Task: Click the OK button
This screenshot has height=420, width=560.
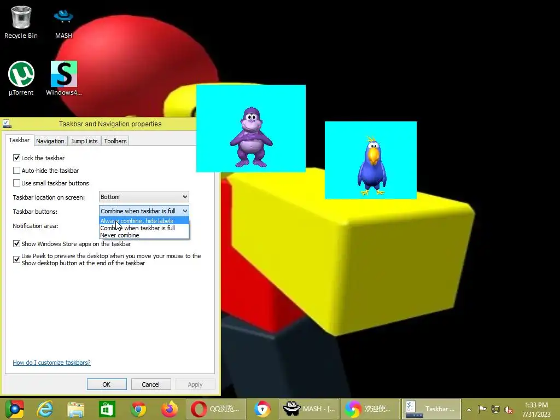Action: click(107, 384)
